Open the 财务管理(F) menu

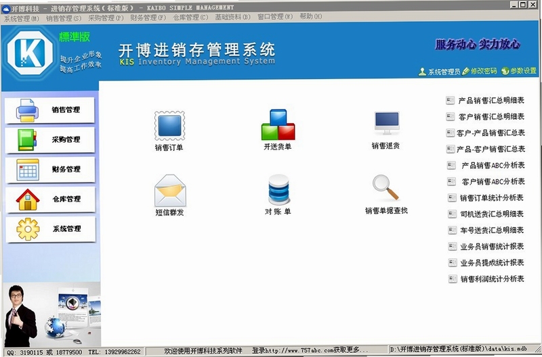pos(148,18)
